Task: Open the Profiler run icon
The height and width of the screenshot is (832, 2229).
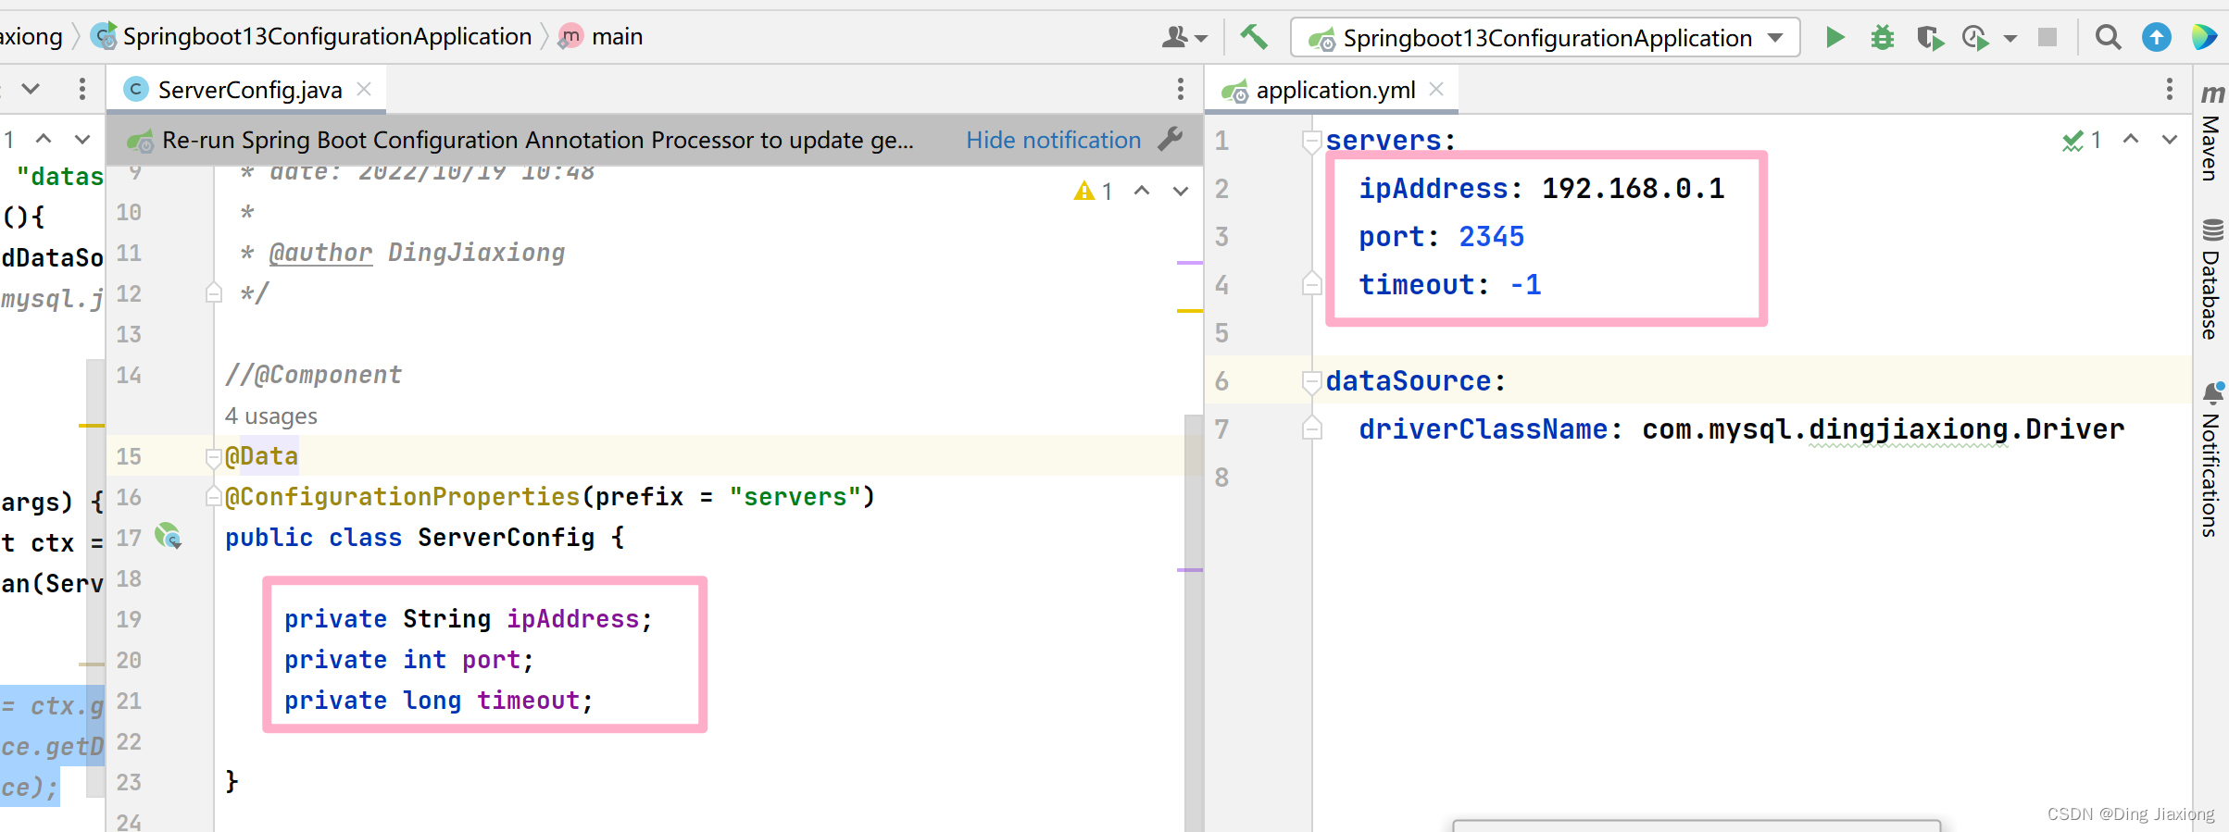Action: (1974, 38)
